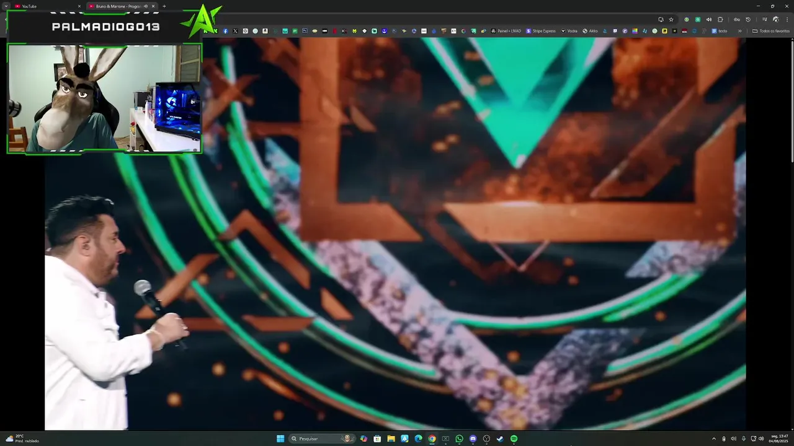This screenshot has height=446, width=794.
Task: Open Discord from taskbar
Action: point(473,439)
